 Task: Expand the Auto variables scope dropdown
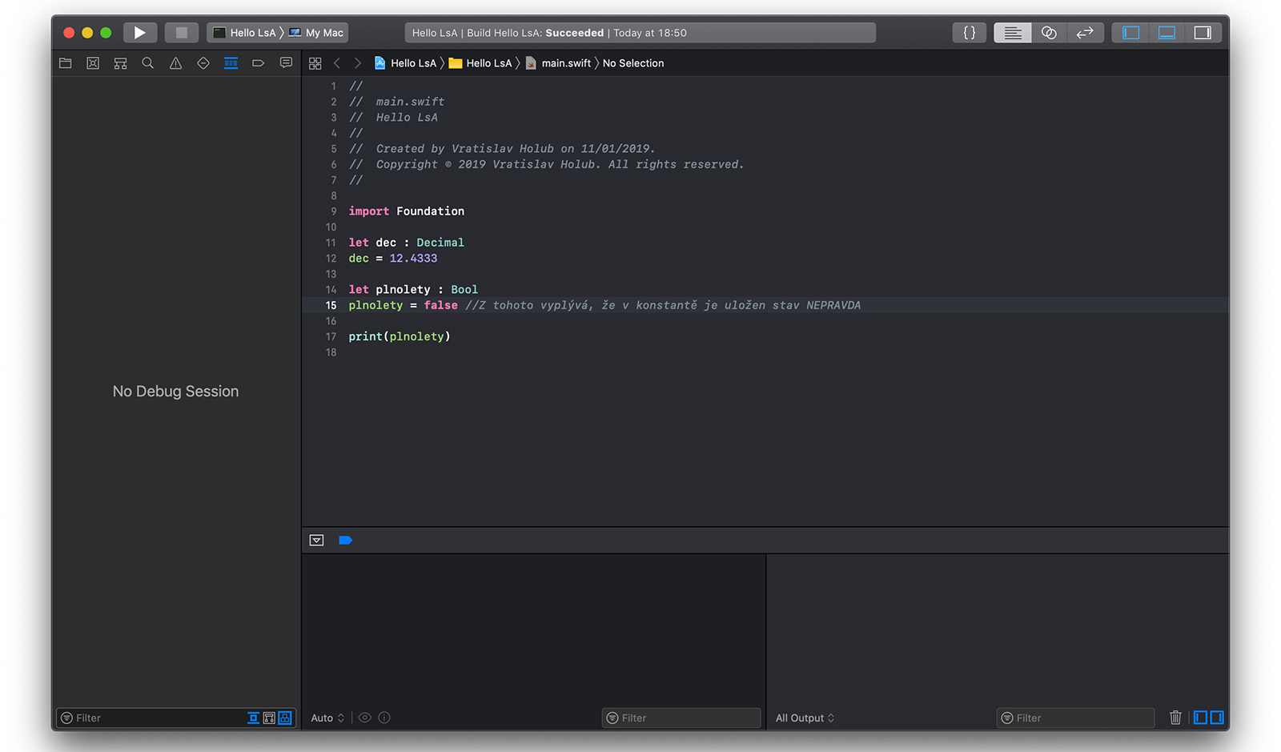point(327,718)
